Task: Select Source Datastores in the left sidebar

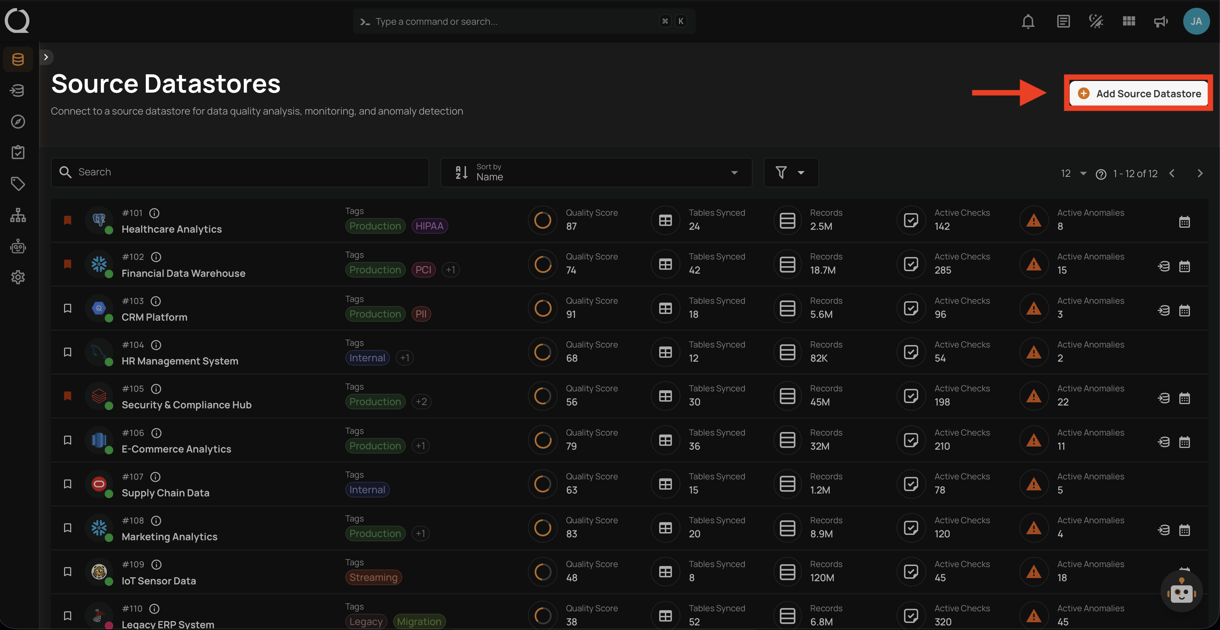Action: [x=18, y=59]
